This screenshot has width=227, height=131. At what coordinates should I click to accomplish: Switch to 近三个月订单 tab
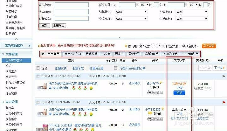pos(50,54)
